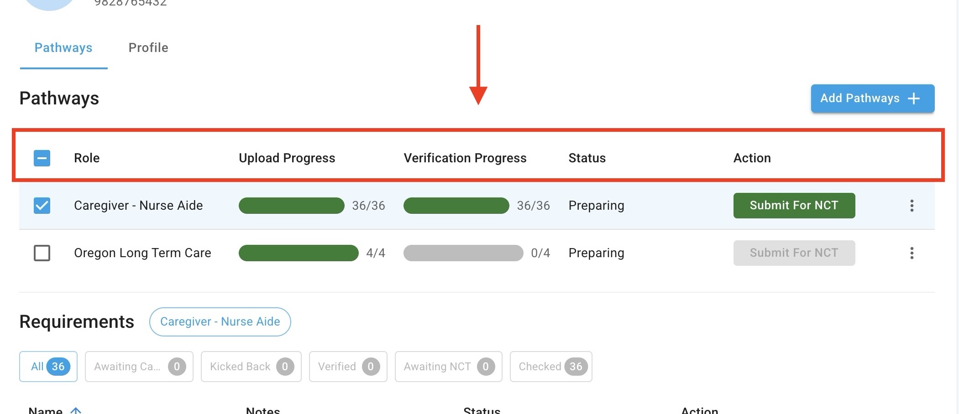The width and height of the screenshot is (959, 414).
Task: Show Kicked Back requirements
Action: (x=251, y=367)
